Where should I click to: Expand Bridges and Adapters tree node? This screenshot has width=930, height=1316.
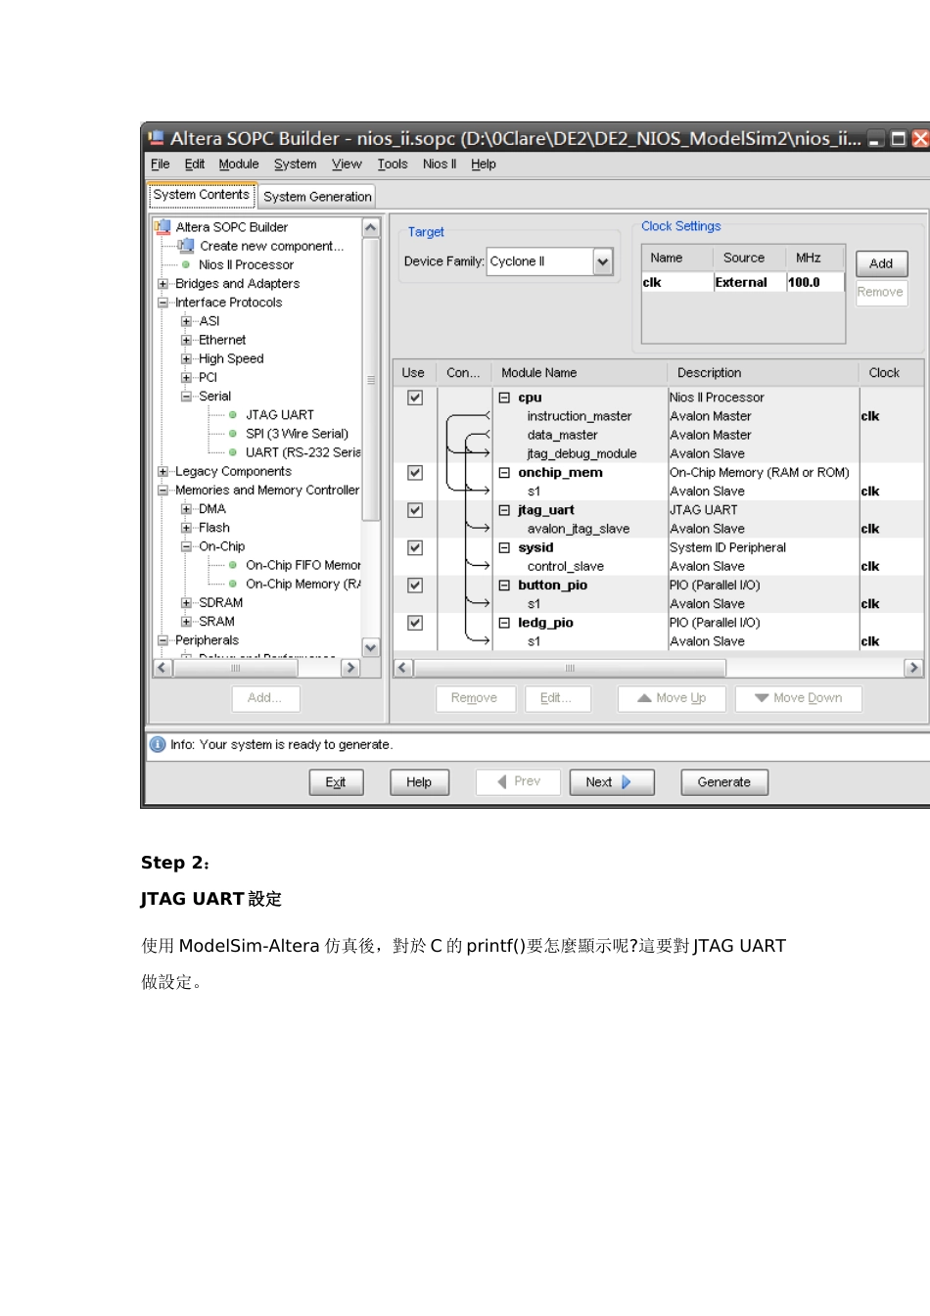pyautogui.click(x=163, y=284)
